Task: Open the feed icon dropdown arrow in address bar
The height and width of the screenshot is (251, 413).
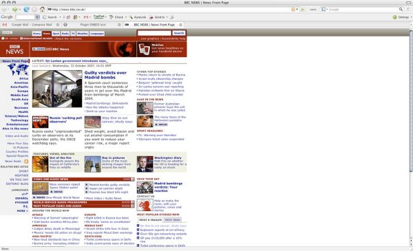Action: tap(297, 9)
